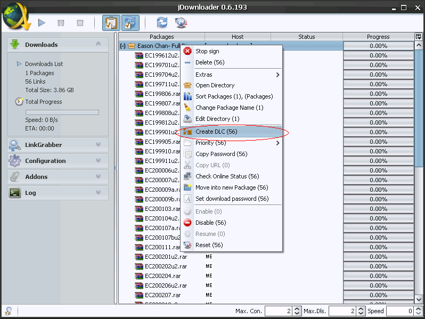Click the Addons paperclip icon

[14, 177]
